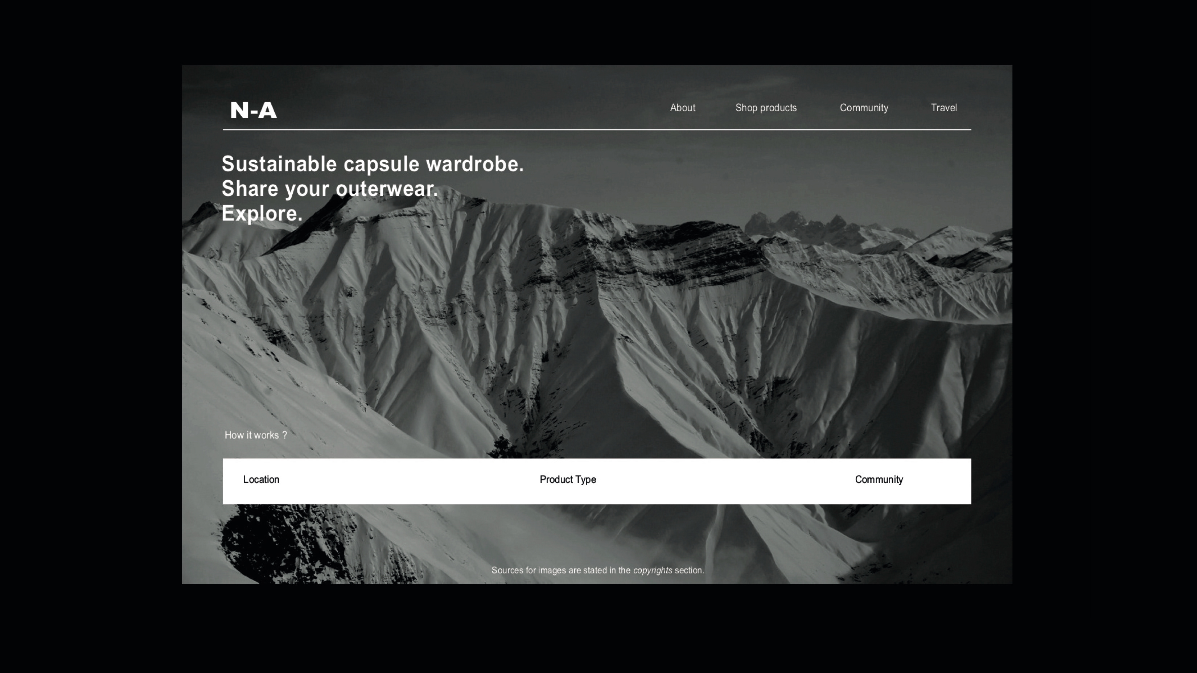
Task: Select the Community filter in the search bar
Action: click(x=879, y=480)
